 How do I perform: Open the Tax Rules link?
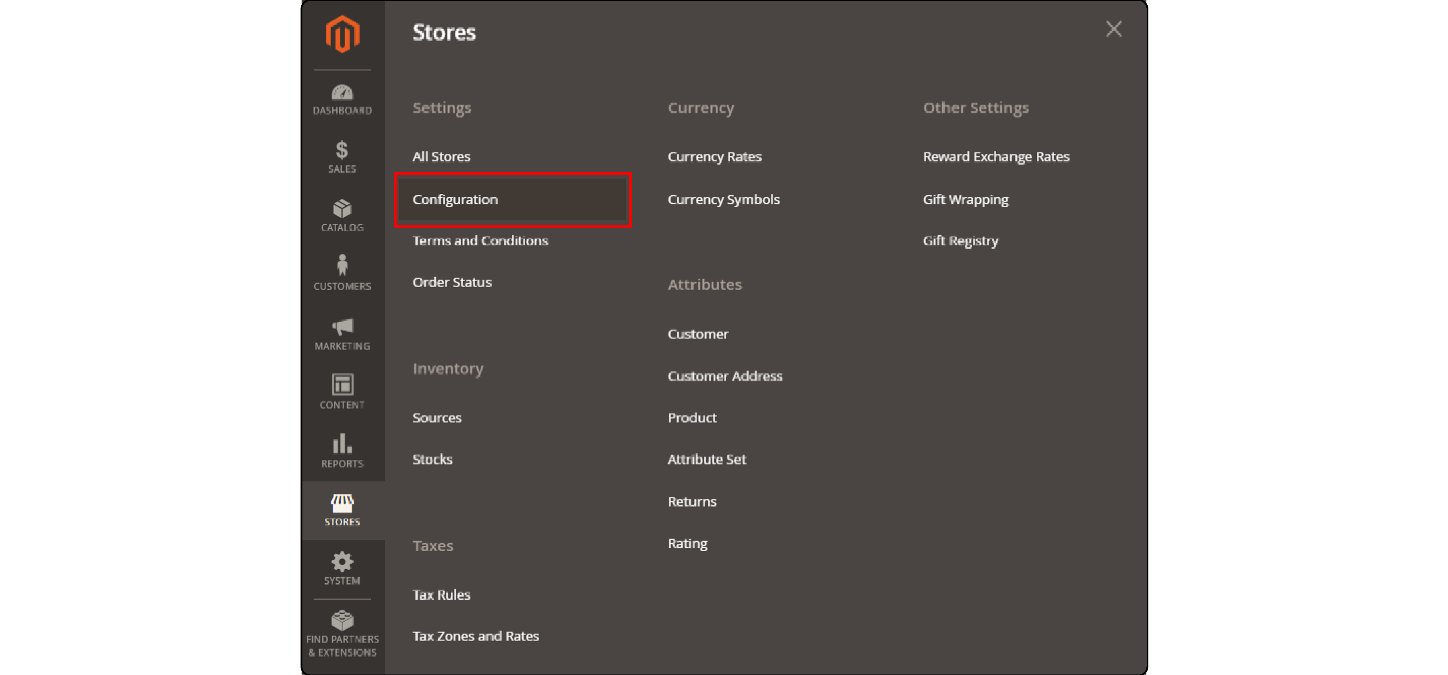tap(441, 594)
